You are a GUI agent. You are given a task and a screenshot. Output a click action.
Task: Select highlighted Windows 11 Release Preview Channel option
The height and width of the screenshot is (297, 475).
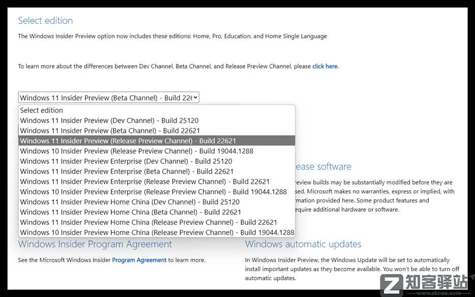point(128,141)
